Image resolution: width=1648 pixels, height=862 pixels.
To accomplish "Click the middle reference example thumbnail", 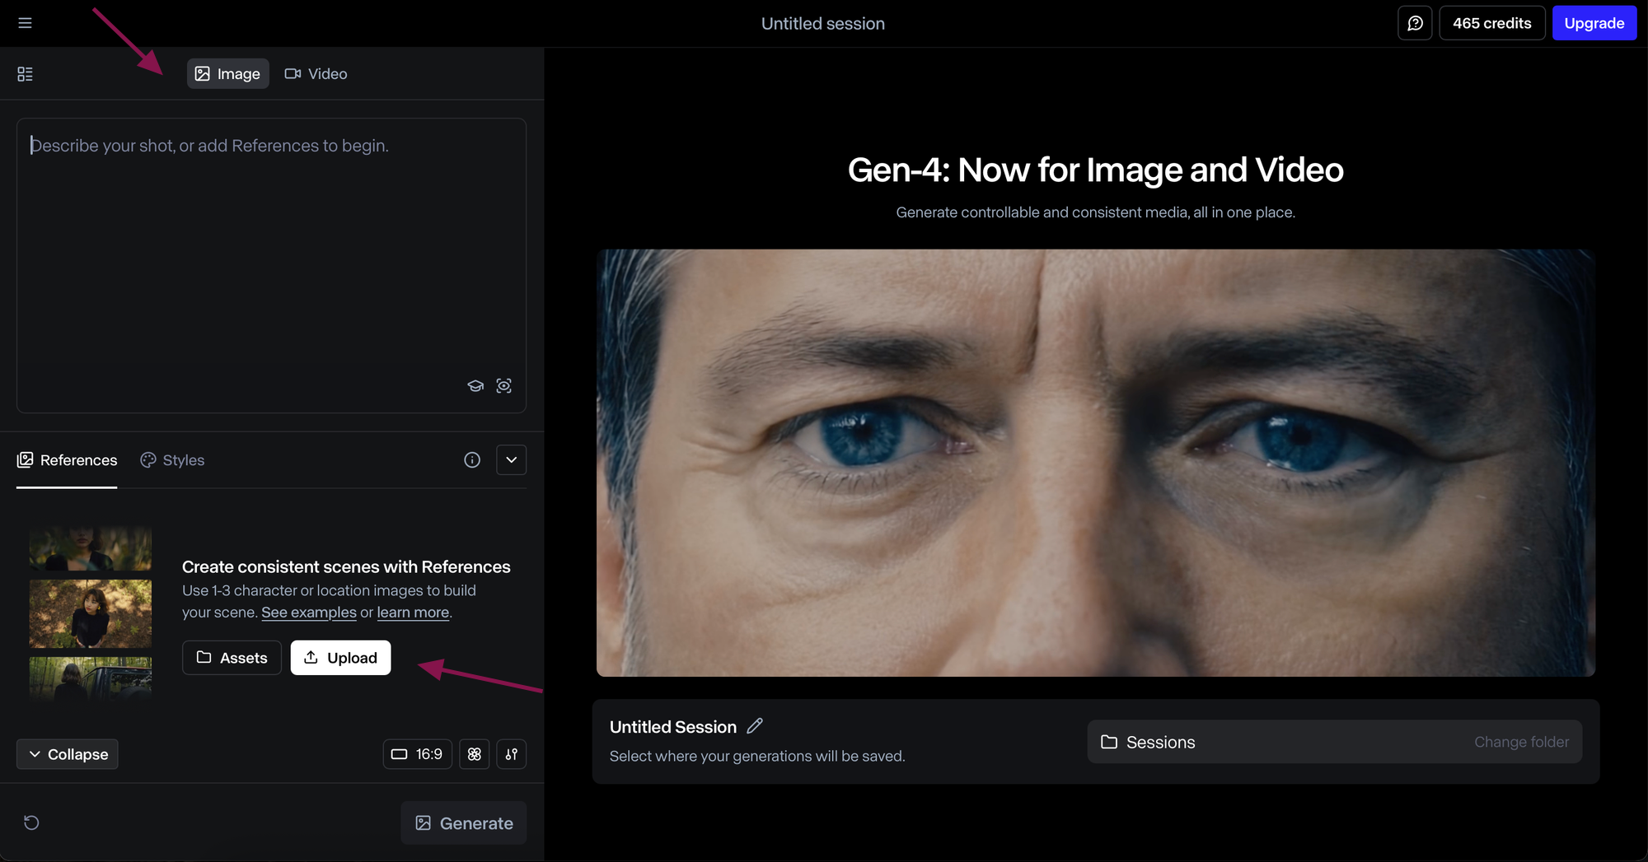I will 91,613.
